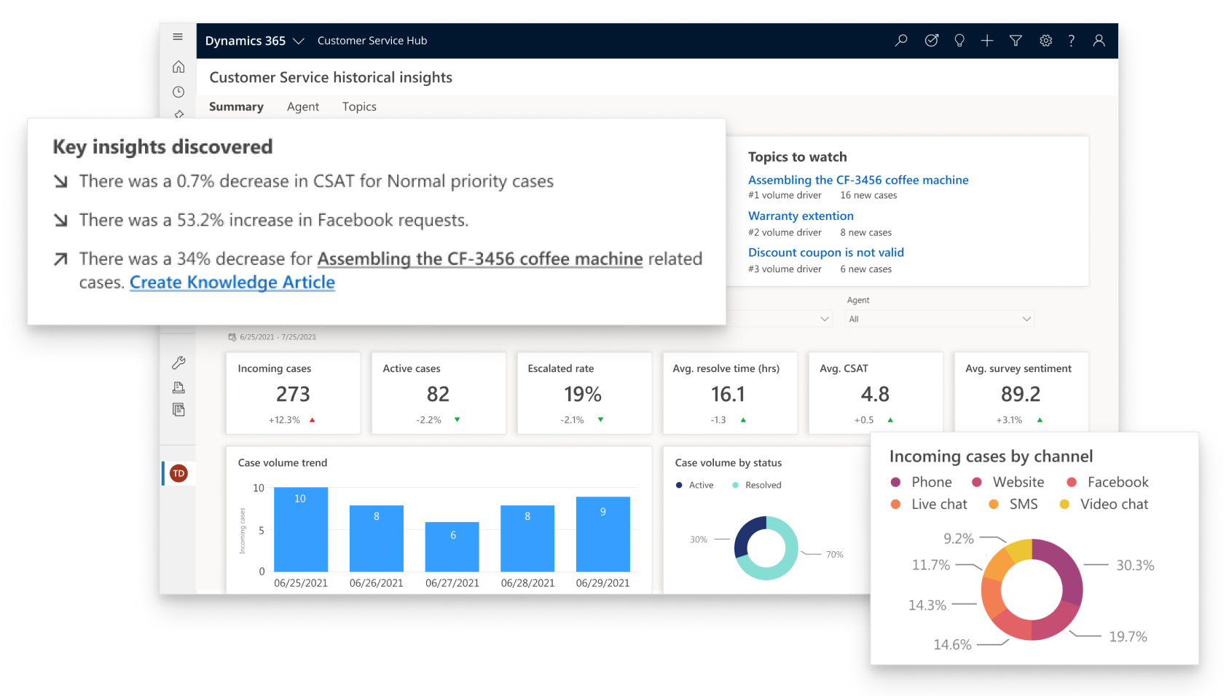Expand the dropdown left of Agent filter

(x=824, y=319)
